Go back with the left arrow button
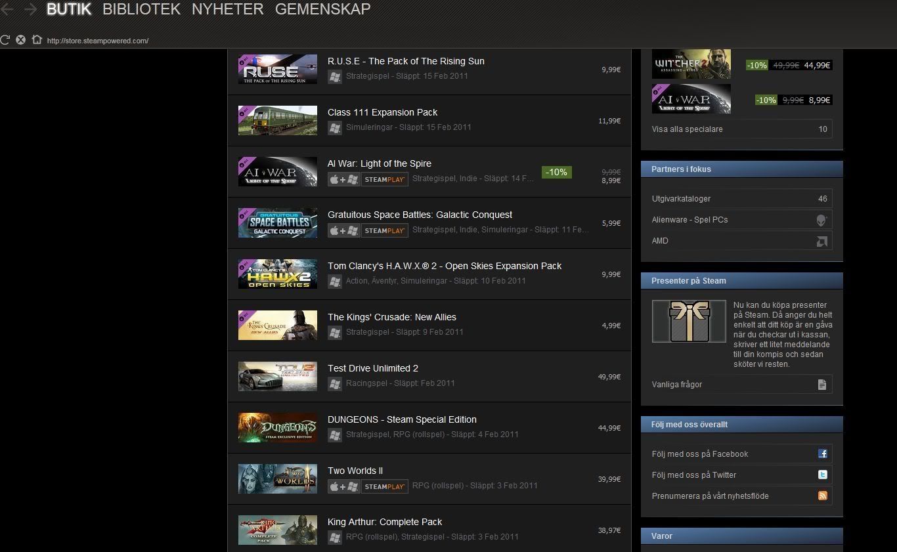Image resolution: width=897 pixels, height=552 pixels. point(7,9)
